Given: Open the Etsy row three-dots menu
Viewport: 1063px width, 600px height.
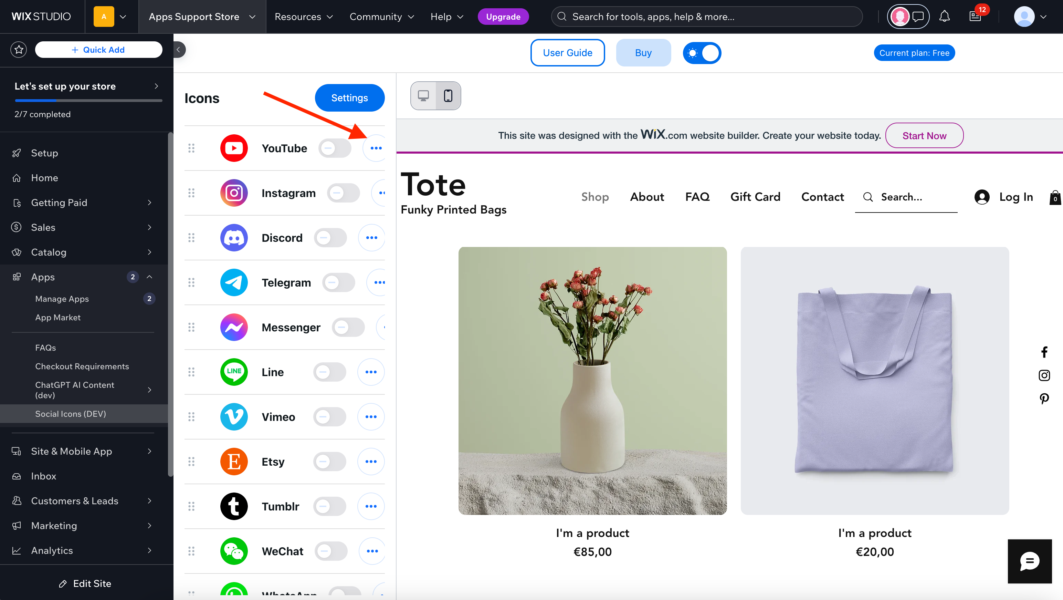Looking at the screenshot, I should pyautogui.click(x=371, y=462).
